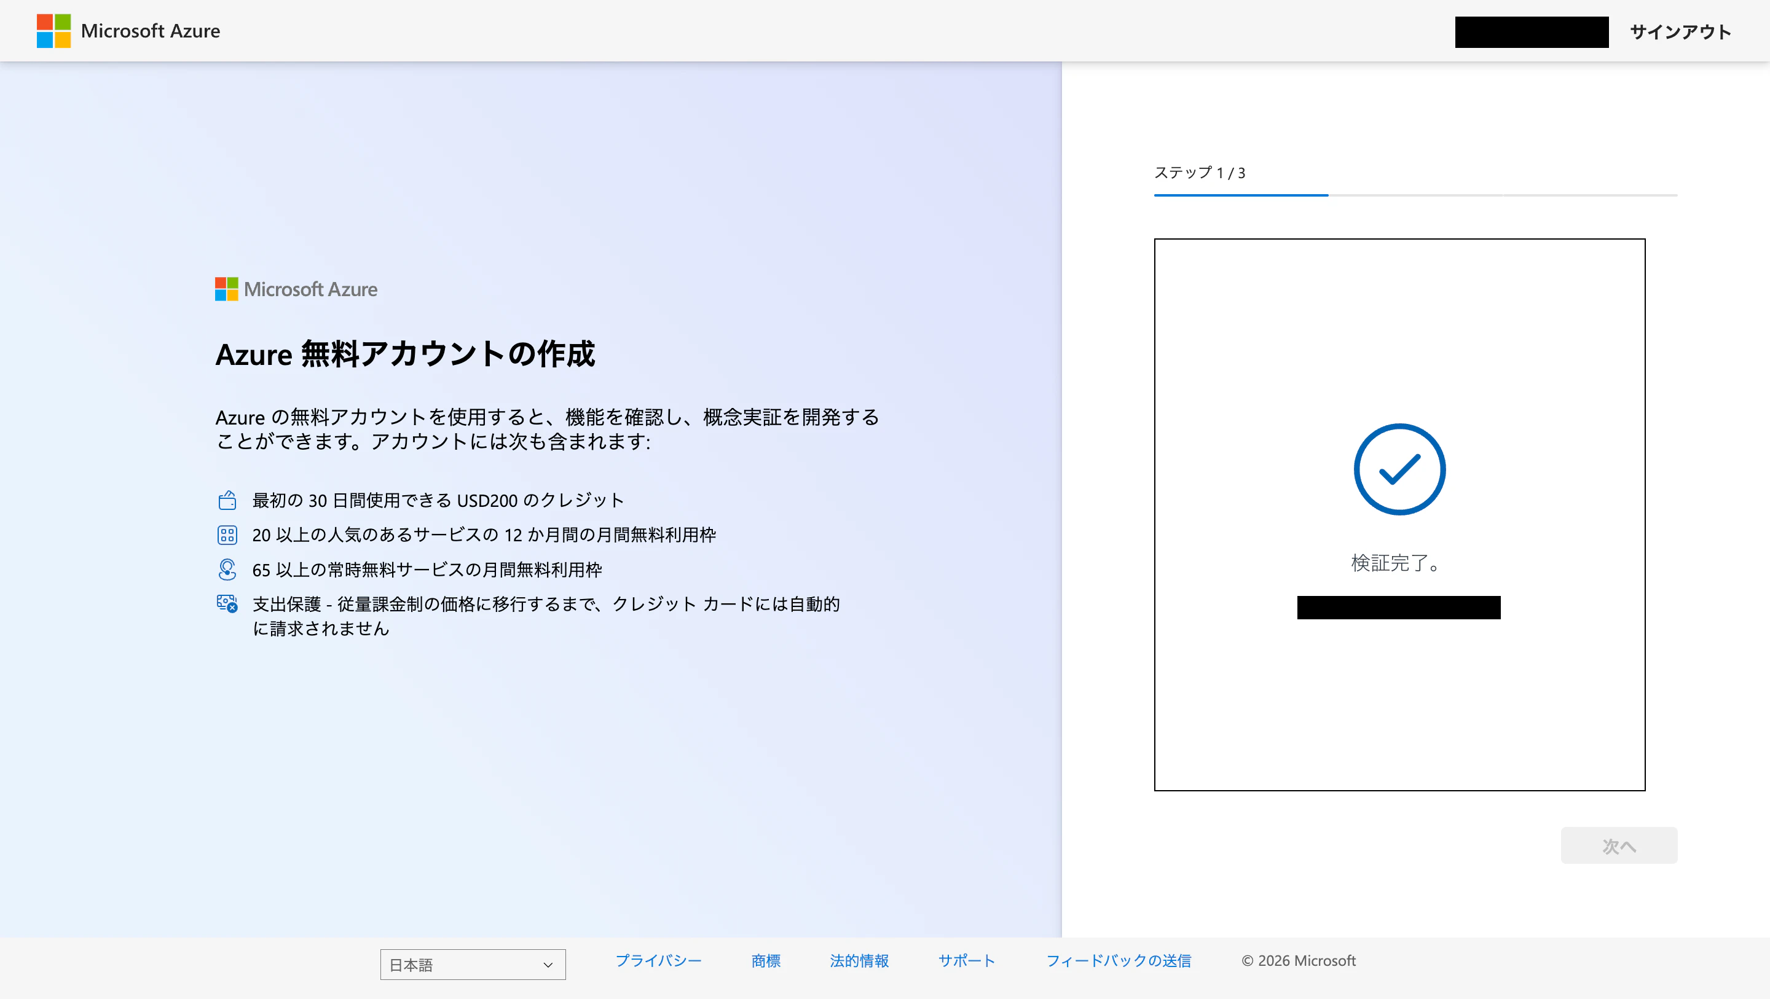Click the 支出保護 - 従量課金制 description text
The width and height of the screenshot is (1770, 999).
click(546, 616)
